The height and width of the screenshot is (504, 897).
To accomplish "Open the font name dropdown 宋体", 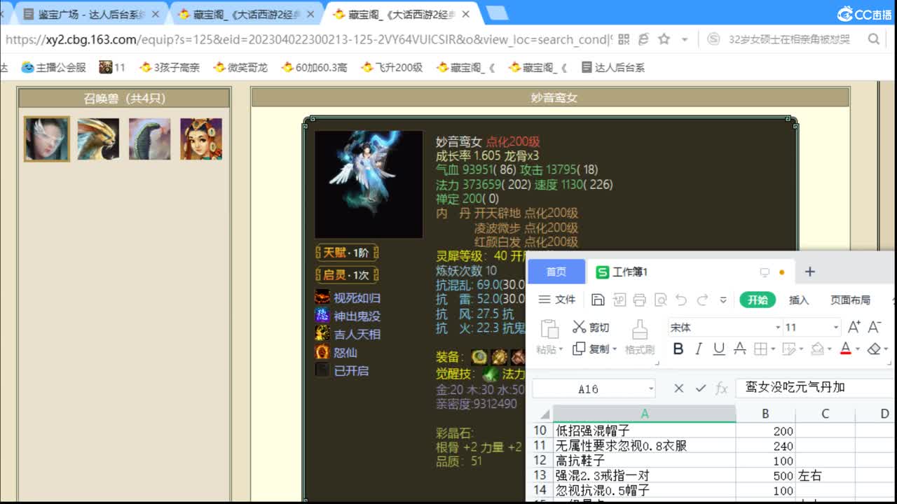I will 778,328.
